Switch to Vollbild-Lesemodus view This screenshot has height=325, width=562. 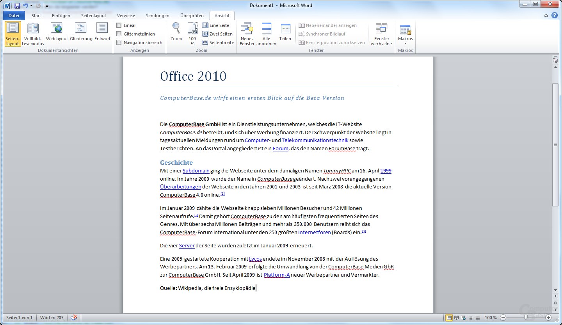click(33, 34)
